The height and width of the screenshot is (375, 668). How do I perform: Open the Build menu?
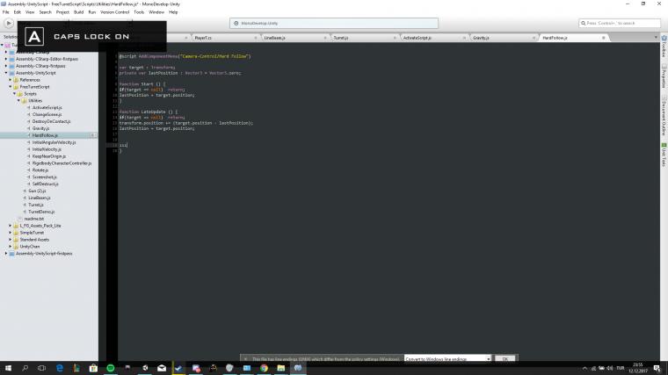coord(78,12)
